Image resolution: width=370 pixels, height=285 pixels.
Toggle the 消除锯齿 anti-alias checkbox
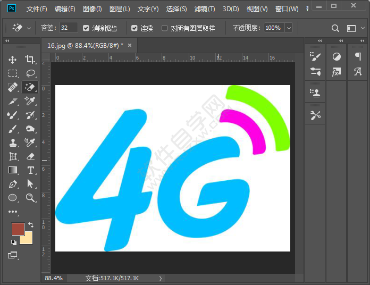pyautogui.click(x=86, y=28)
